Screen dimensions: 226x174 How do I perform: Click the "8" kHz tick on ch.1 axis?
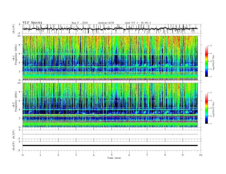(20, 45)
